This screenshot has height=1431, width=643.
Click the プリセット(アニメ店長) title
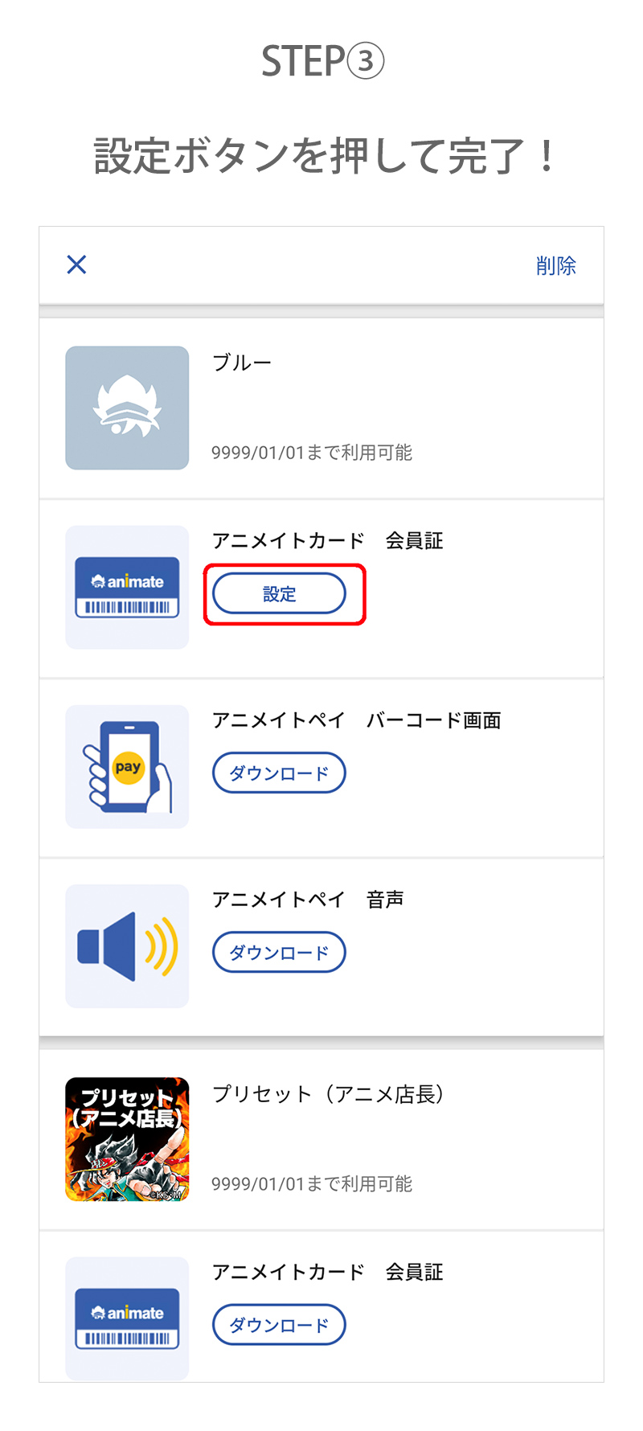click(x=328, y=1094)
